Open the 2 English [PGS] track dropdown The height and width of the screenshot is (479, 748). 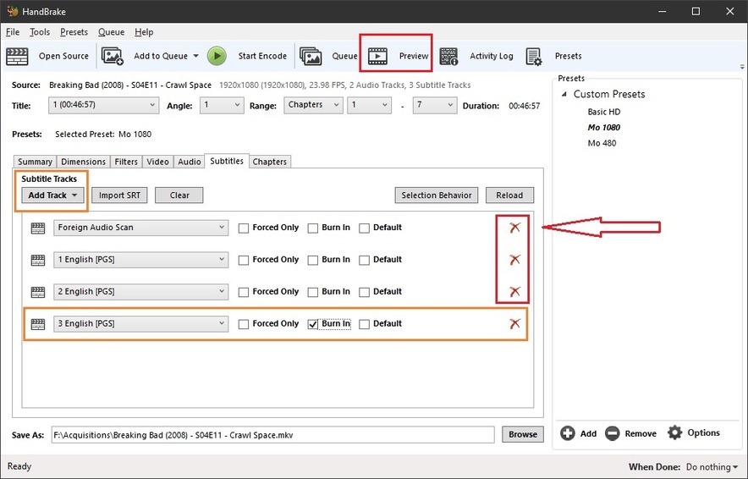[140, 291]
